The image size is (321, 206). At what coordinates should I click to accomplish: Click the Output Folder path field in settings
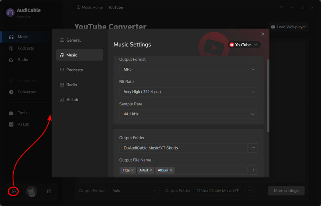click(183, 148)
